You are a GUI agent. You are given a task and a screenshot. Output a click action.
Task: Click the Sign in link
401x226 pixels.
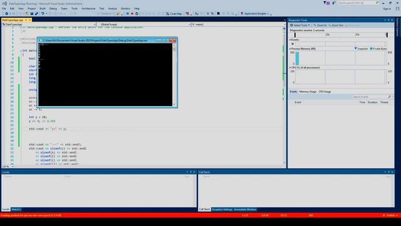tap(387, 9)
